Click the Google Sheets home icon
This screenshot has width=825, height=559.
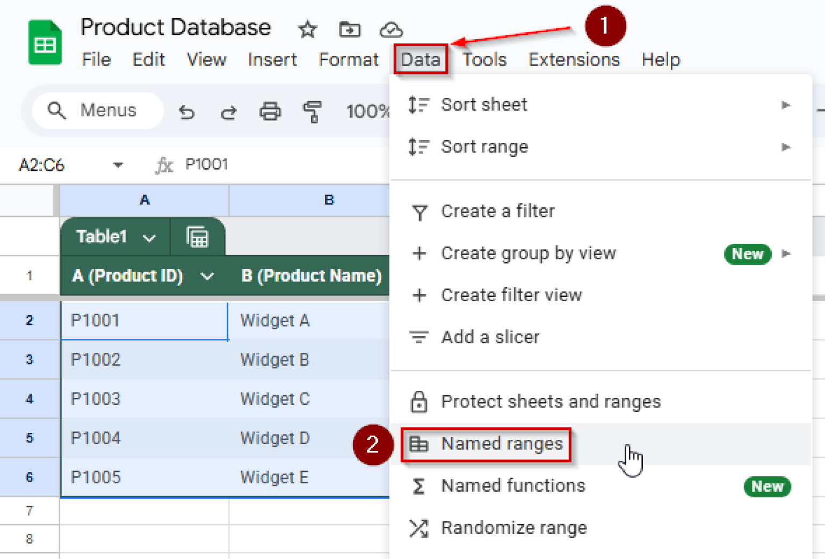click(45, 42)
